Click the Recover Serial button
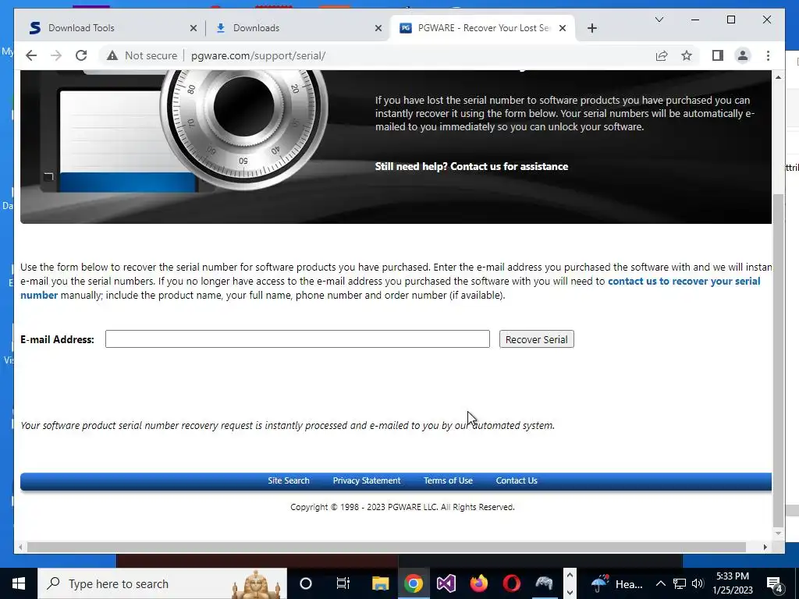The width and height of the screenshot is (799, 599). pos(537,339)
